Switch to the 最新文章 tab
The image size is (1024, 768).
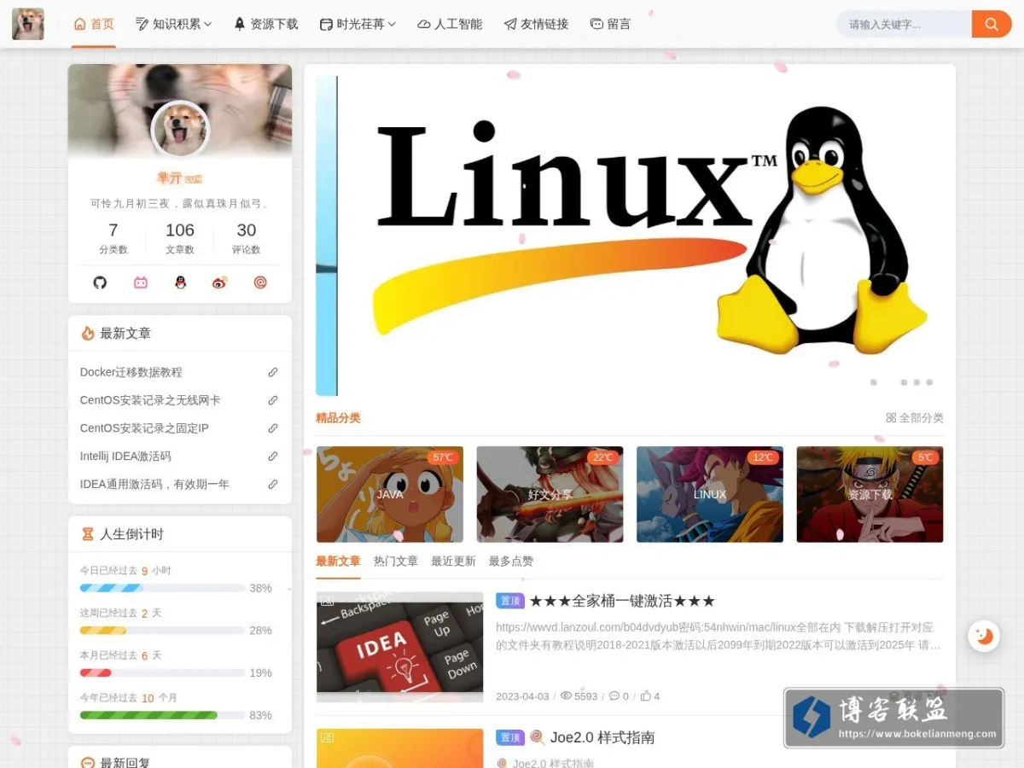(x=338, y=561)
